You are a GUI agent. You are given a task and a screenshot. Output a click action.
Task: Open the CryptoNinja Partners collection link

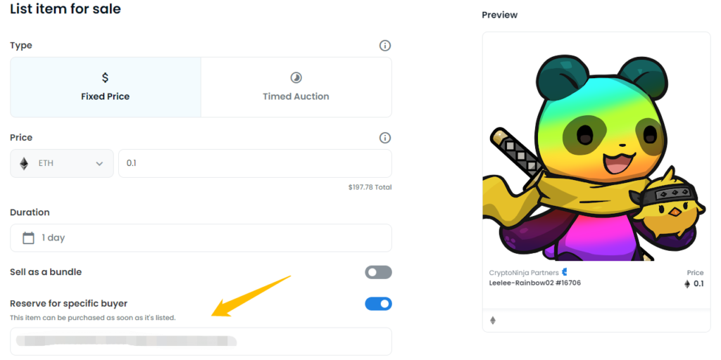[524, 273]
